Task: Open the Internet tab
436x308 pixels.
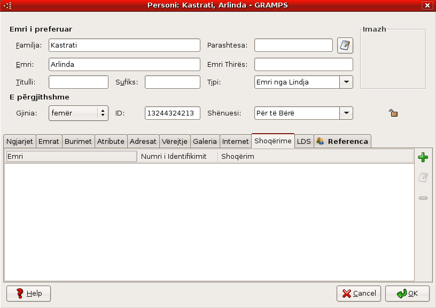Action: pyautogui.click(x=235, y=141)
